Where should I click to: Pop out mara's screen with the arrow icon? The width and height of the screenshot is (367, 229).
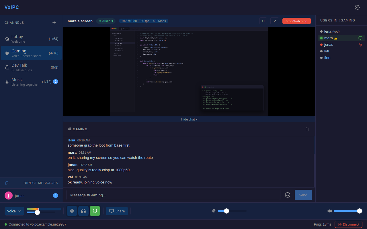point(275,21)
